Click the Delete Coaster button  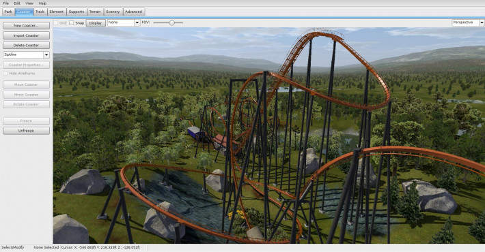tap(26, 46)
